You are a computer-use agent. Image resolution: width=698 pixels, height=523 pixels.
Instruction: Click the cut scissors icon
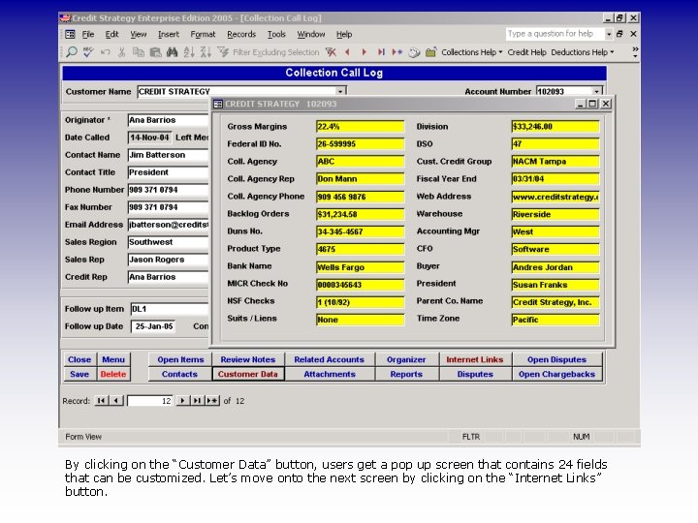click(121, 52)
